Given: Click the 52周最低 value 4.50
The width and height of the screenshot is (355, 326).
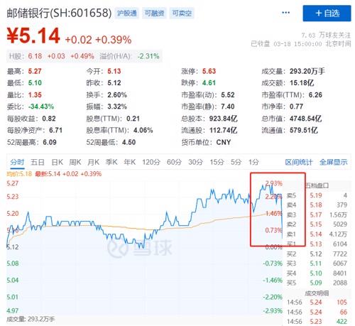Looking at the screenshot, I should [129, 143].
